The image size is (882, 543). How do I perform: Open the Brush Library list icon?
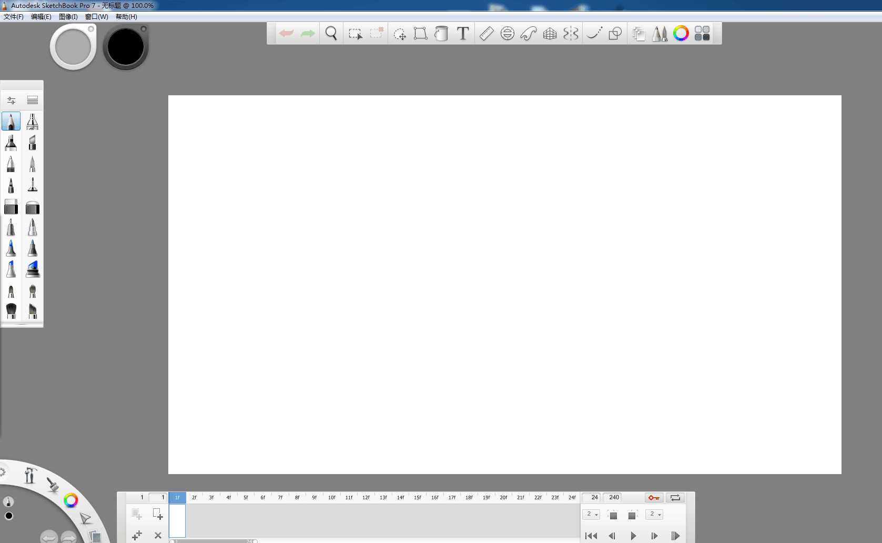point(33,100)
